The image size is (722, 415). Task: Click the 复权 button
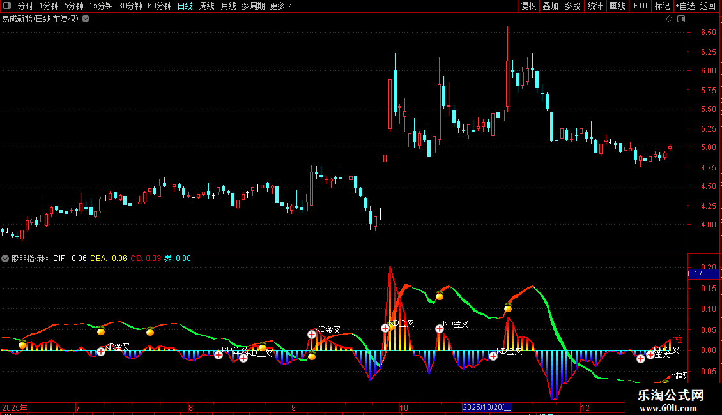click(x=528, y=6)
